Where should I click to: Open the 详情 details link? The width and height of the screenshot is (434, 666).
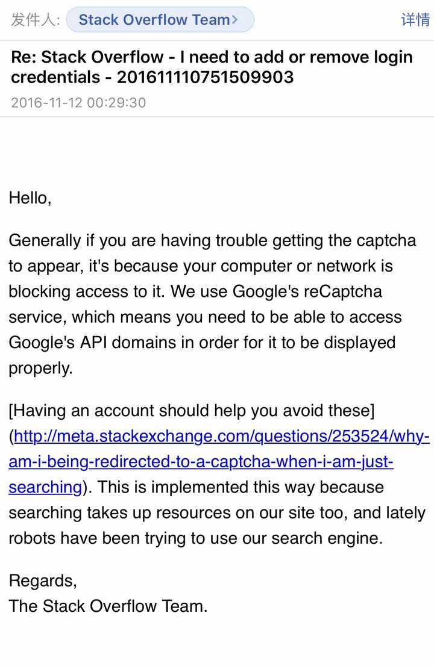click(415, 20)
